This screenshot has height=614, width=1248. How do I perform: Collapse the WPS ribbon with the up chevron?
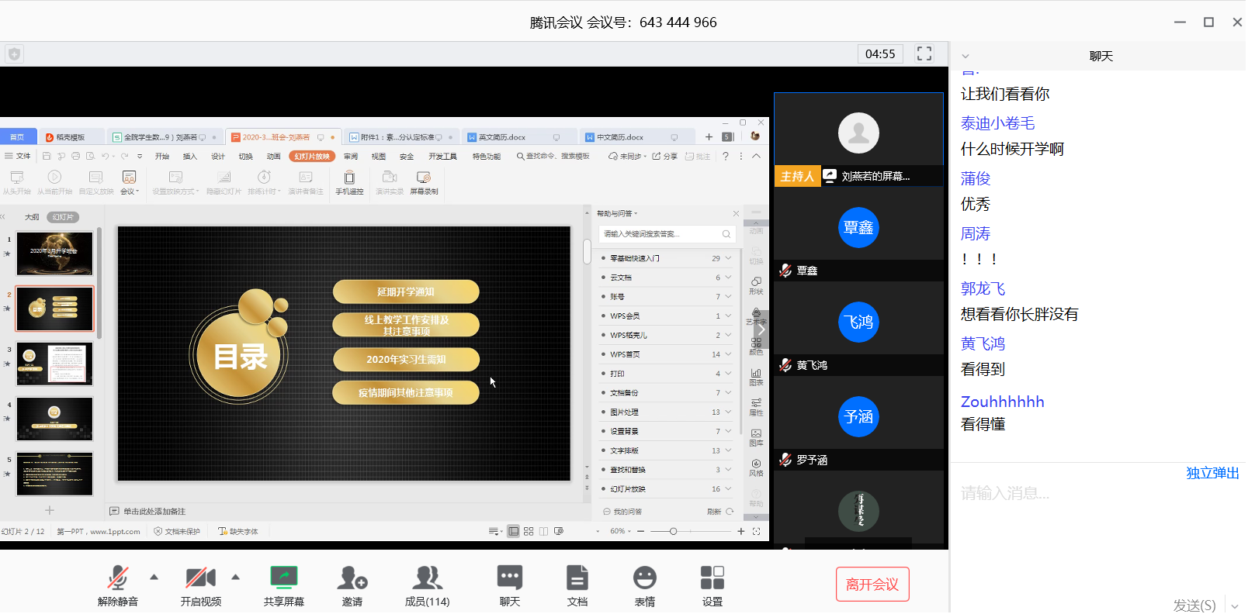(x=756, y=157)
